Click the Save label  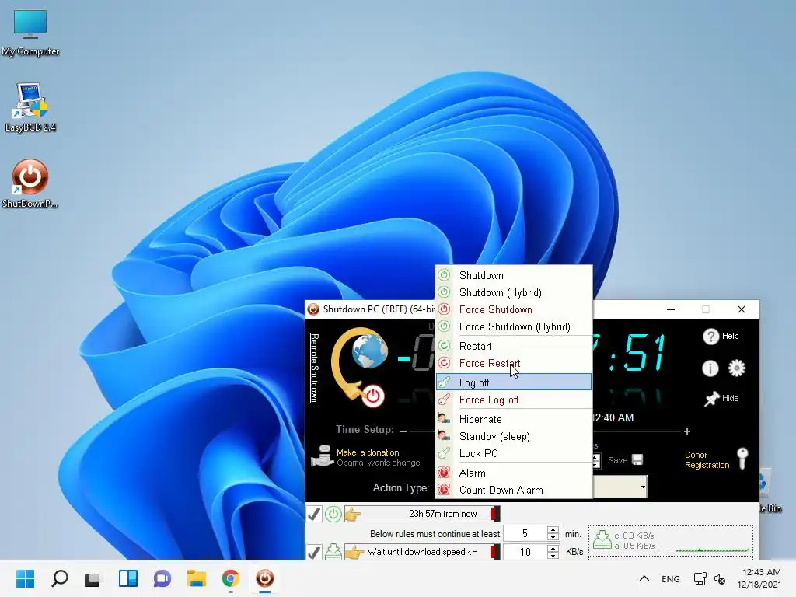pos(617,460)
